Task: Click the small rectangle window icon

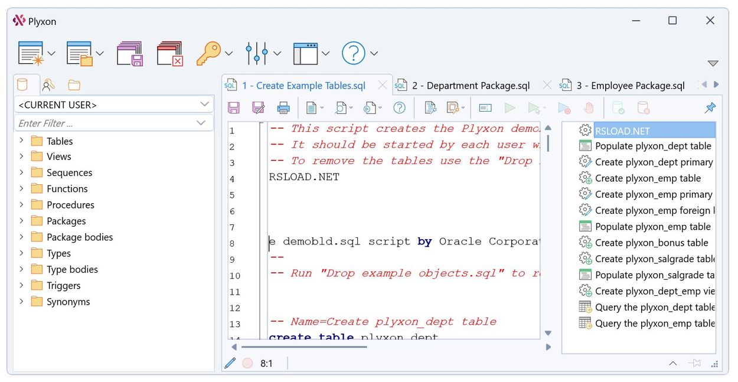Action: click(x=485, y=108)
